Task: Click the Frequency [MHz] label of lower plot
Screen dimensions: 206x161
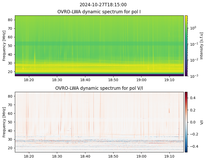Action: point(4,122)
